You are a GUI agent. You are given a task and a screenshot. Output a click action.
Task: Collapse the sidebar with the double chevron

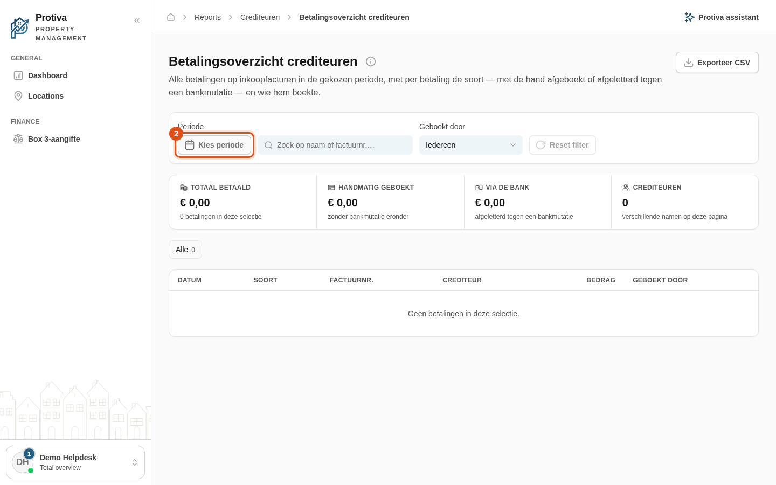click(x=137, y=20)
